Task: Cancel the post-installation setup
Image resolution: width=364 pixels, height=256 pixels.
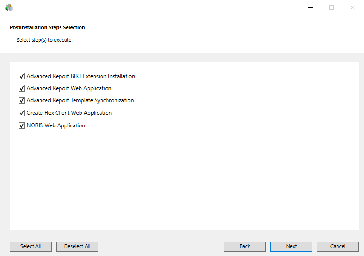Action: [x=338, y=246]
